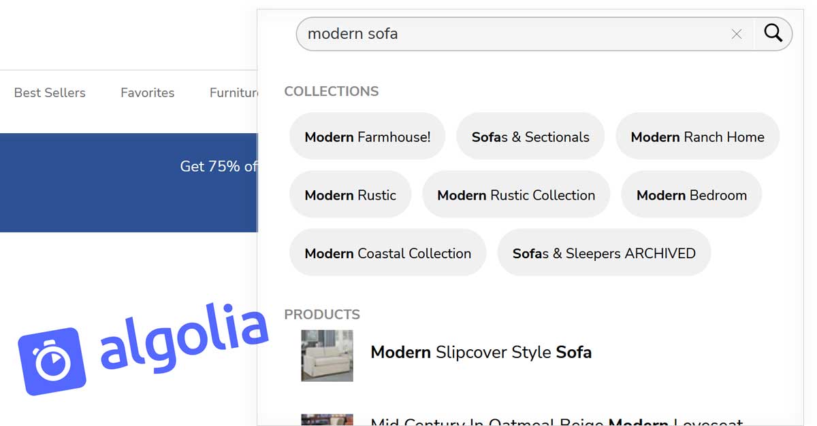
Task: Open the Modern Slipcover Style Sofa thumbnail
Action: (x=327, y=355)
